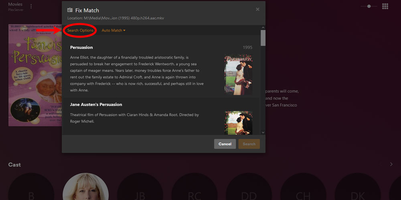Open Search Options in Fix Match dialog
Image resolution: width=401 pixels, height=200 pixels.
(x=80, y=30)
